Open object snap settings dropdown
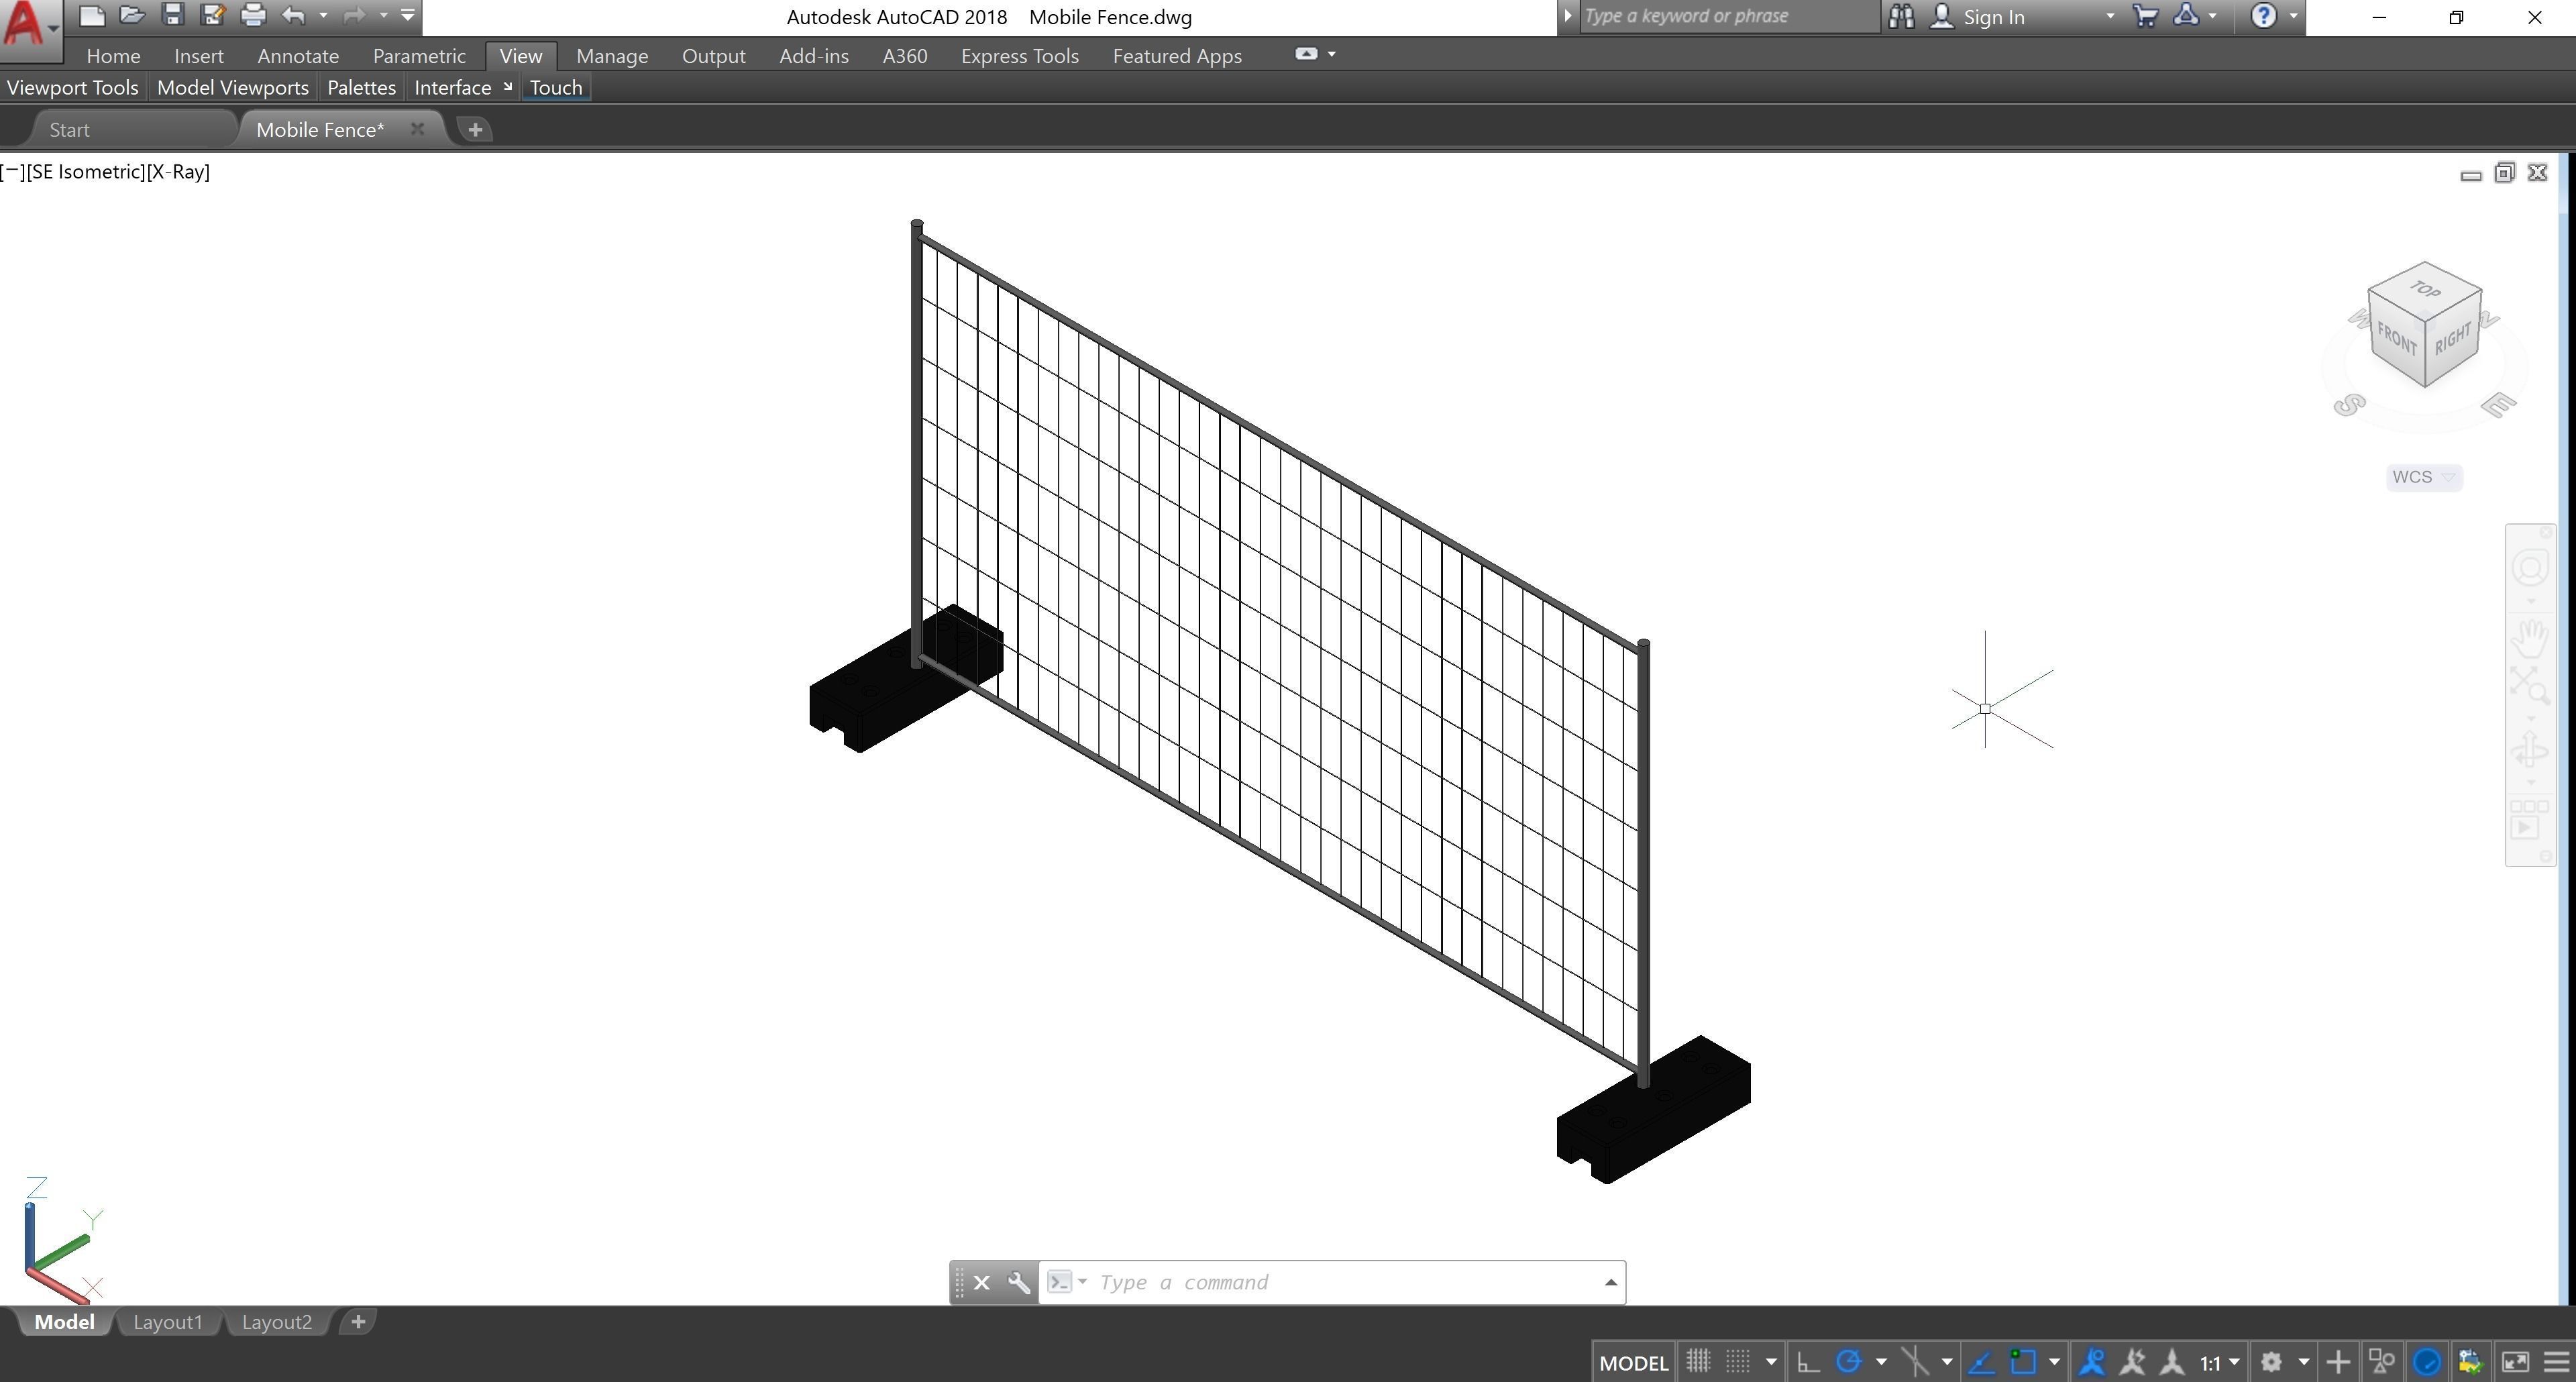This screenshot has width=2576, height=1382. coord(2054,1362)
